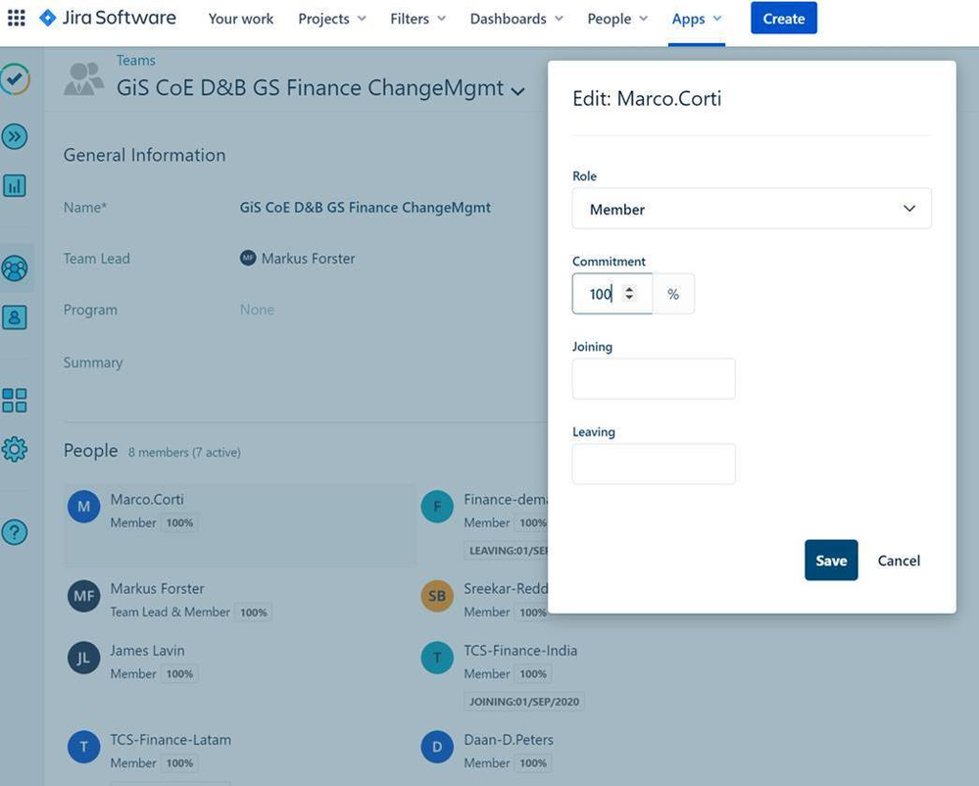Open the apps tiles sidebar icon
The height and width of the screenshot is (786, 979).
pos(15,400)
